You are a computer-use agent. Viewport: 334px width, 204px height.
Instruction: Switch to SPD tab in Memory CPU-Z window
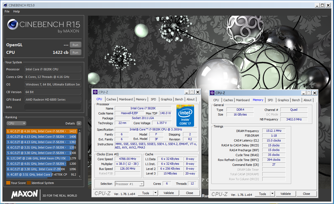(270, 100)
